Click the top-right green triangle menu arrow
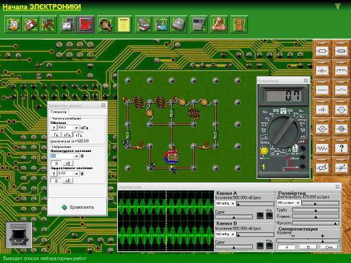The image size is (351, 263). pos(337,6)
